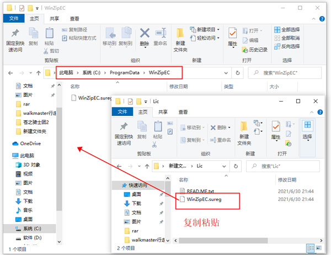
Task: Select Music folder in WinZipEC window sidebar
Action: click(x=24, y=210)
